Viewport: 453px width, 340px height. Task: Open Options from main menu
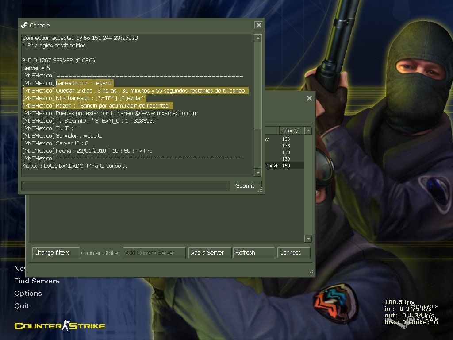tap(28, 294)
